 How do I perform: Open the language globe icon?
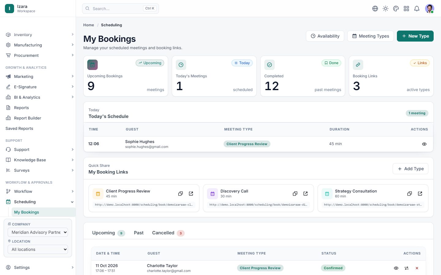pyautogui.click(x=375, y=9)
